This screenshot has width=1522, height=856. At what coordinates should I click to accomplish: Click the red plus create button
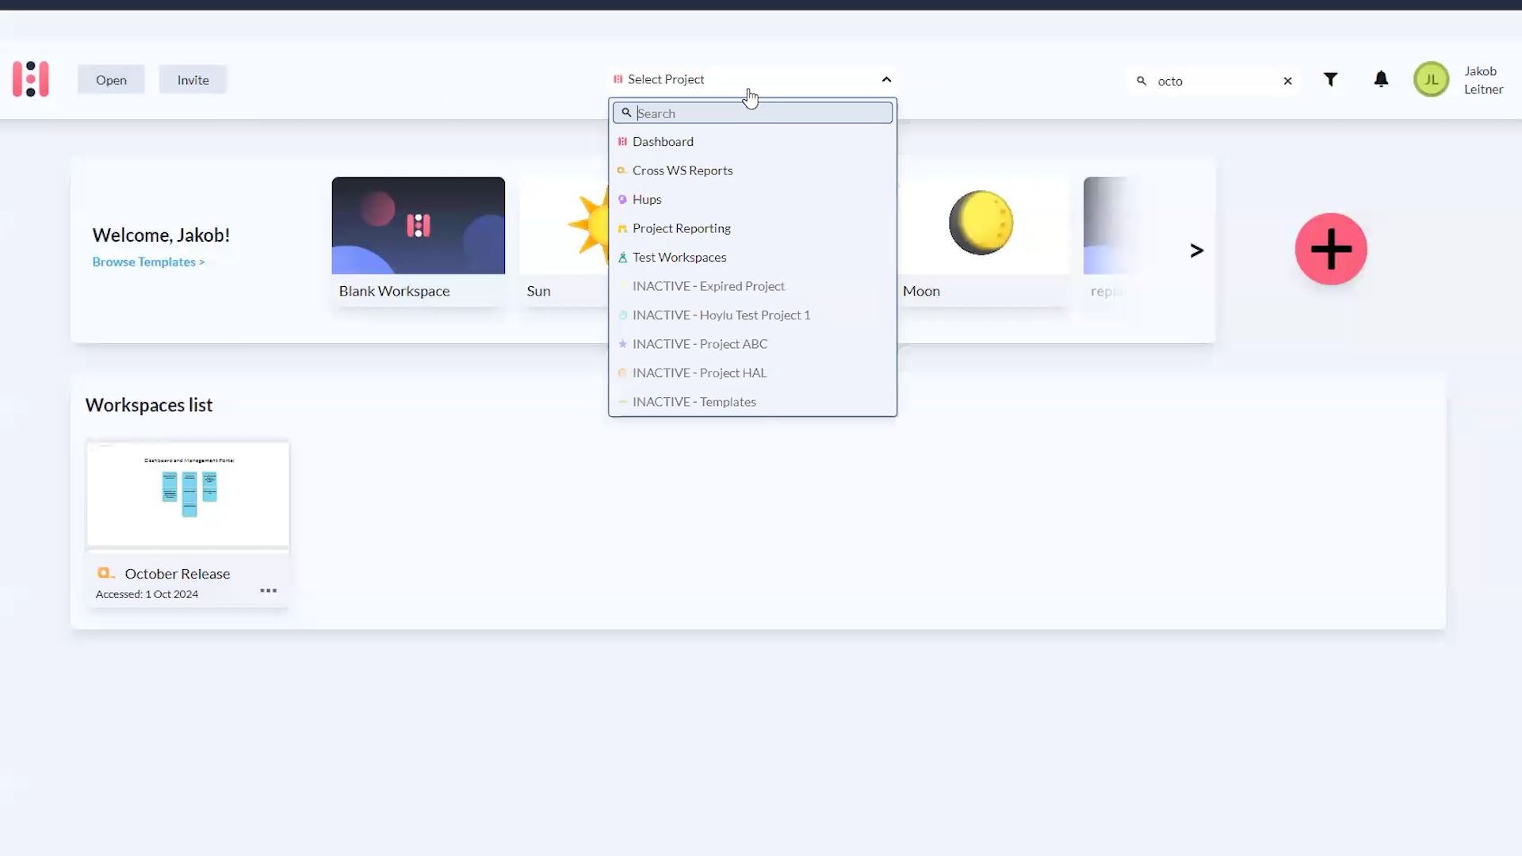(x=1331, y=249)
